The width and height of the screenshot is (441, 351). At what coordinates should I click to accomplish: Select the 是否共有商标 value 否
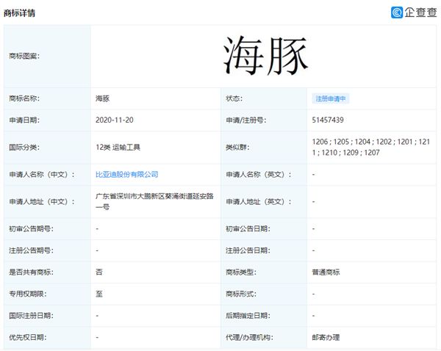(99, 272)
